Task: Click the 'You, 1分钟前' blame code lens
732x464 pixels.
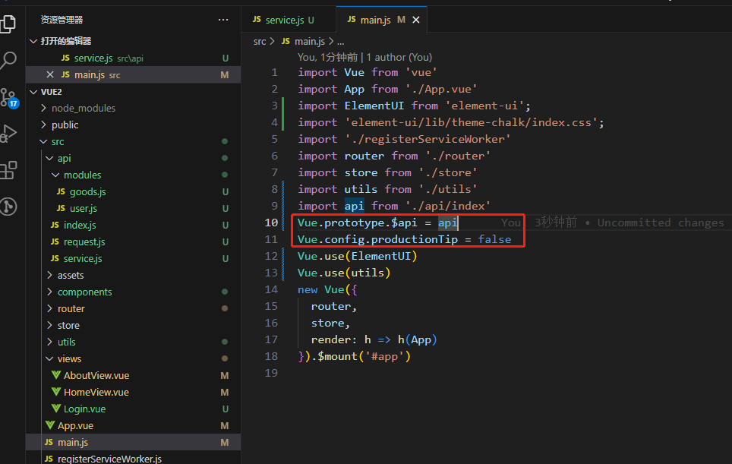Action: click(328, 58)
